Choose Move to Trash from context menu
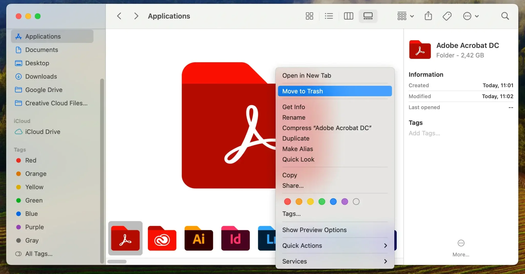525x274 pixels. [x=335, y=91]
